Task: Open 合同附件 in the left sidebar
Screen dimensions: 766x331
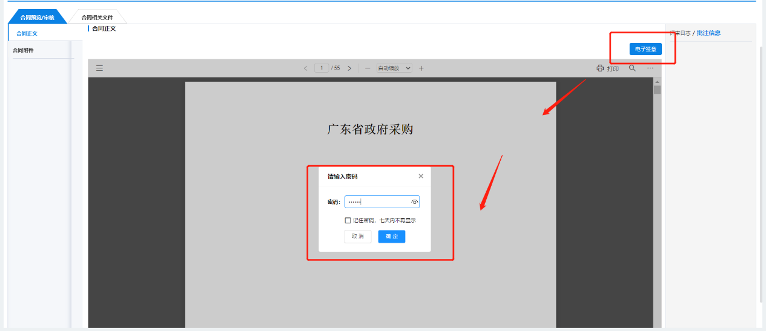Action: (x=24, y=50)
